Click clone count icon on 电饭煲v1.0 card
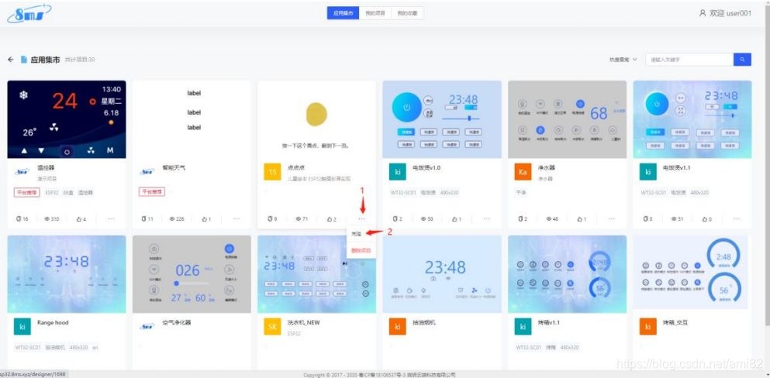The height and width of the screenshot is (378, 770). point(395,218)
